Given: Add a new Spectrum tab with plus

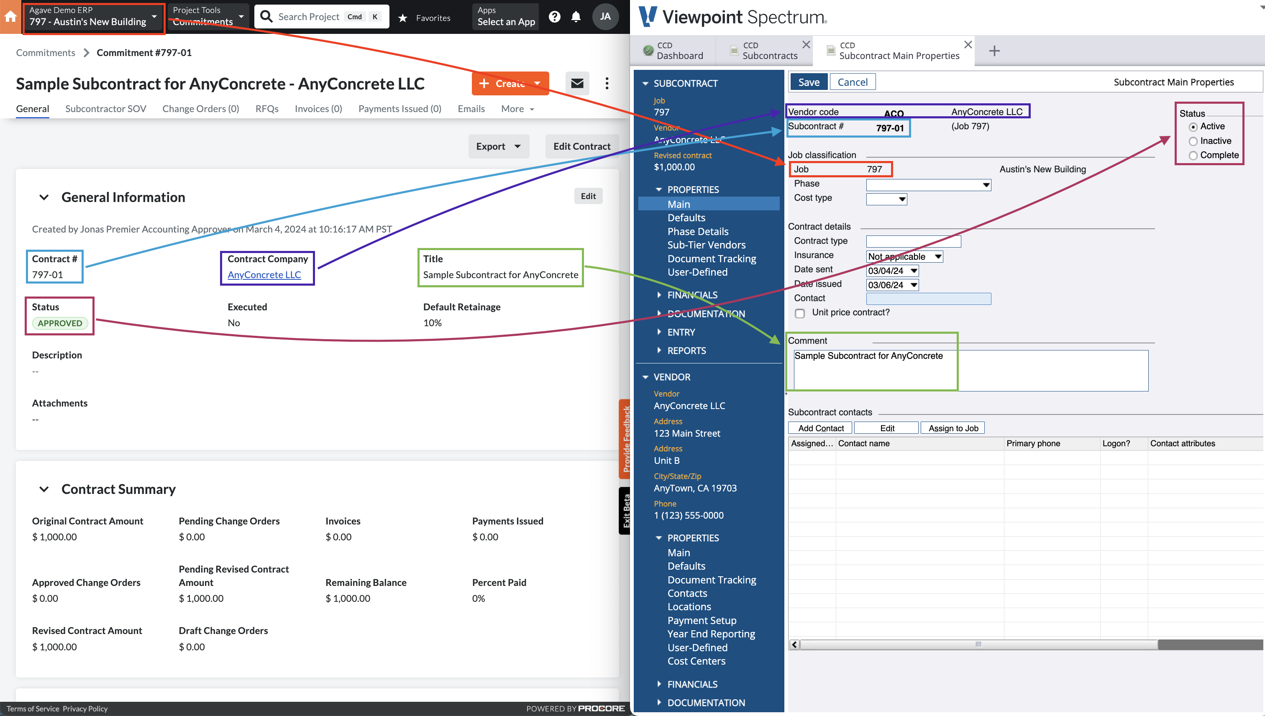Looking at the screenshot, I should click(994, 51).
